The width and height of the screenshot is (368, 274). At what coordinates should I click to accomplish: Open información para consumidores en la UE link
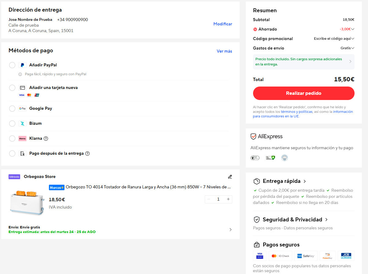(x=303, y=114)
